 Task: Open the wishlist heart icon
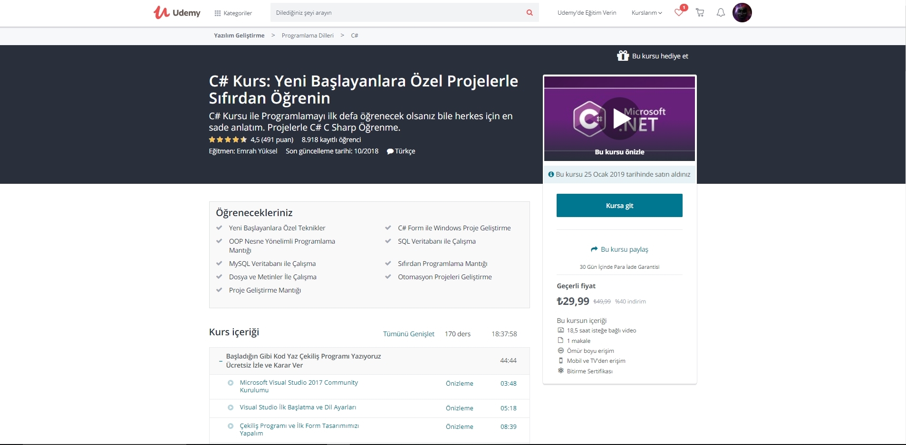point(679,13)
